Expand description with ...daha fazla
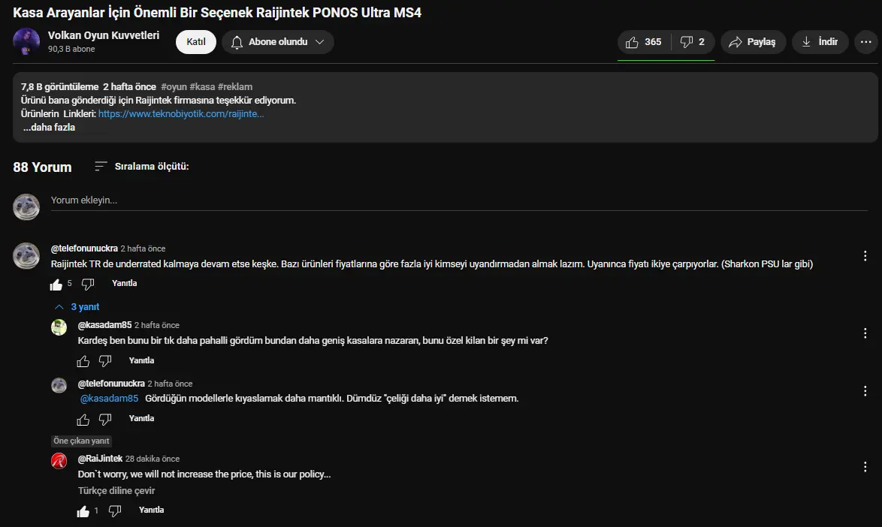 pos(49,128)
